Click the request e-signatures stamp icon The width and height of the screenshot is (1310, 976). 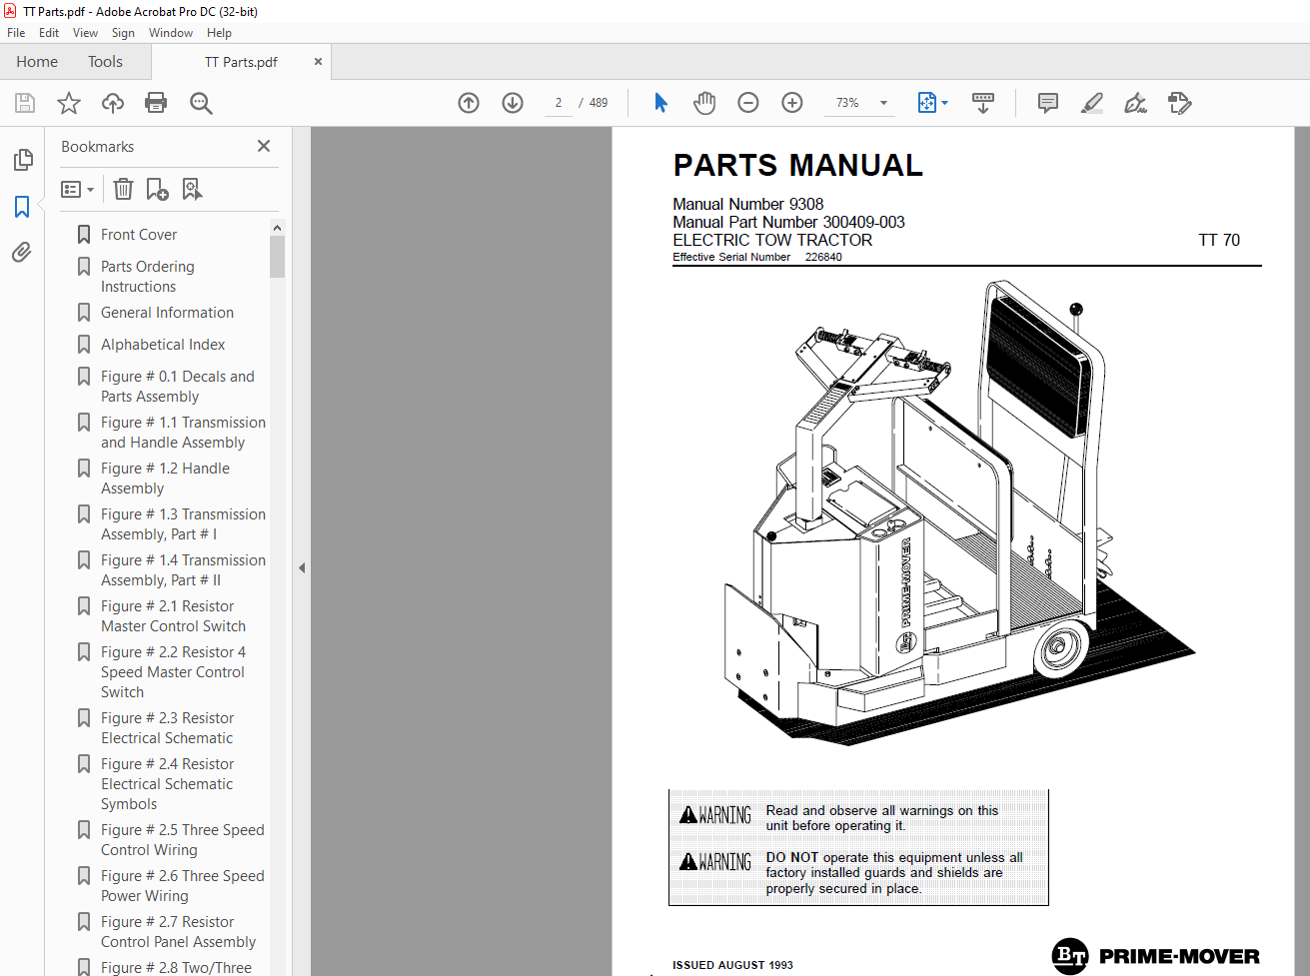[1180, 103]
